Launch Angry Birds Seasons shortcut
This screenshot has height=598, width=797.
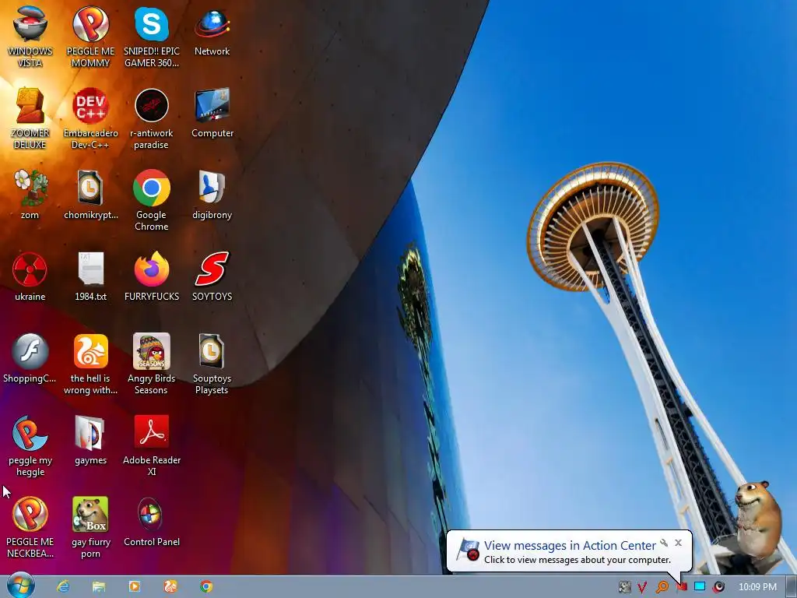coord(152,364)
